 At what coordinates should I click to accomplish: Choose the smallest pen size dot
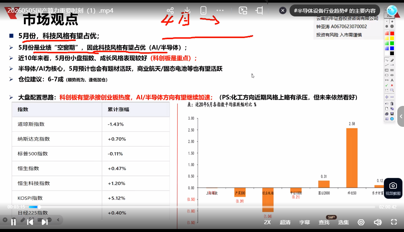[x=387, y=21]
